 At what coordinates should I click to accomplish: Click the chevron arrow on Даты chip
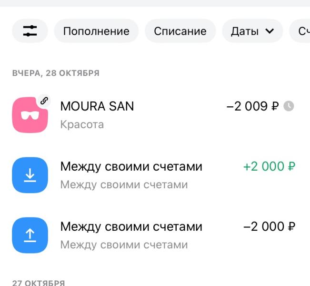[x=270, y=31]
